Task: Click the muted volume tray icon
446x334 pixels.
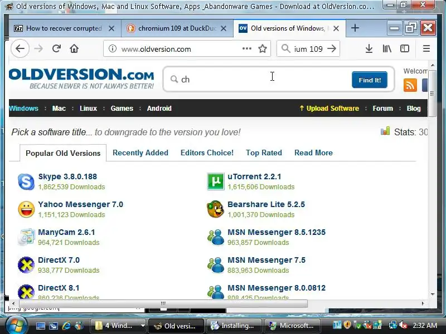Action: (x=403, y=325)
